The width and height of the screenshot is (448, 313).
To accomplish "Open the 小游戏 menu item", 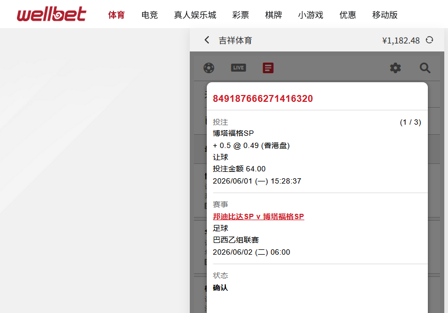I will 311,15.
